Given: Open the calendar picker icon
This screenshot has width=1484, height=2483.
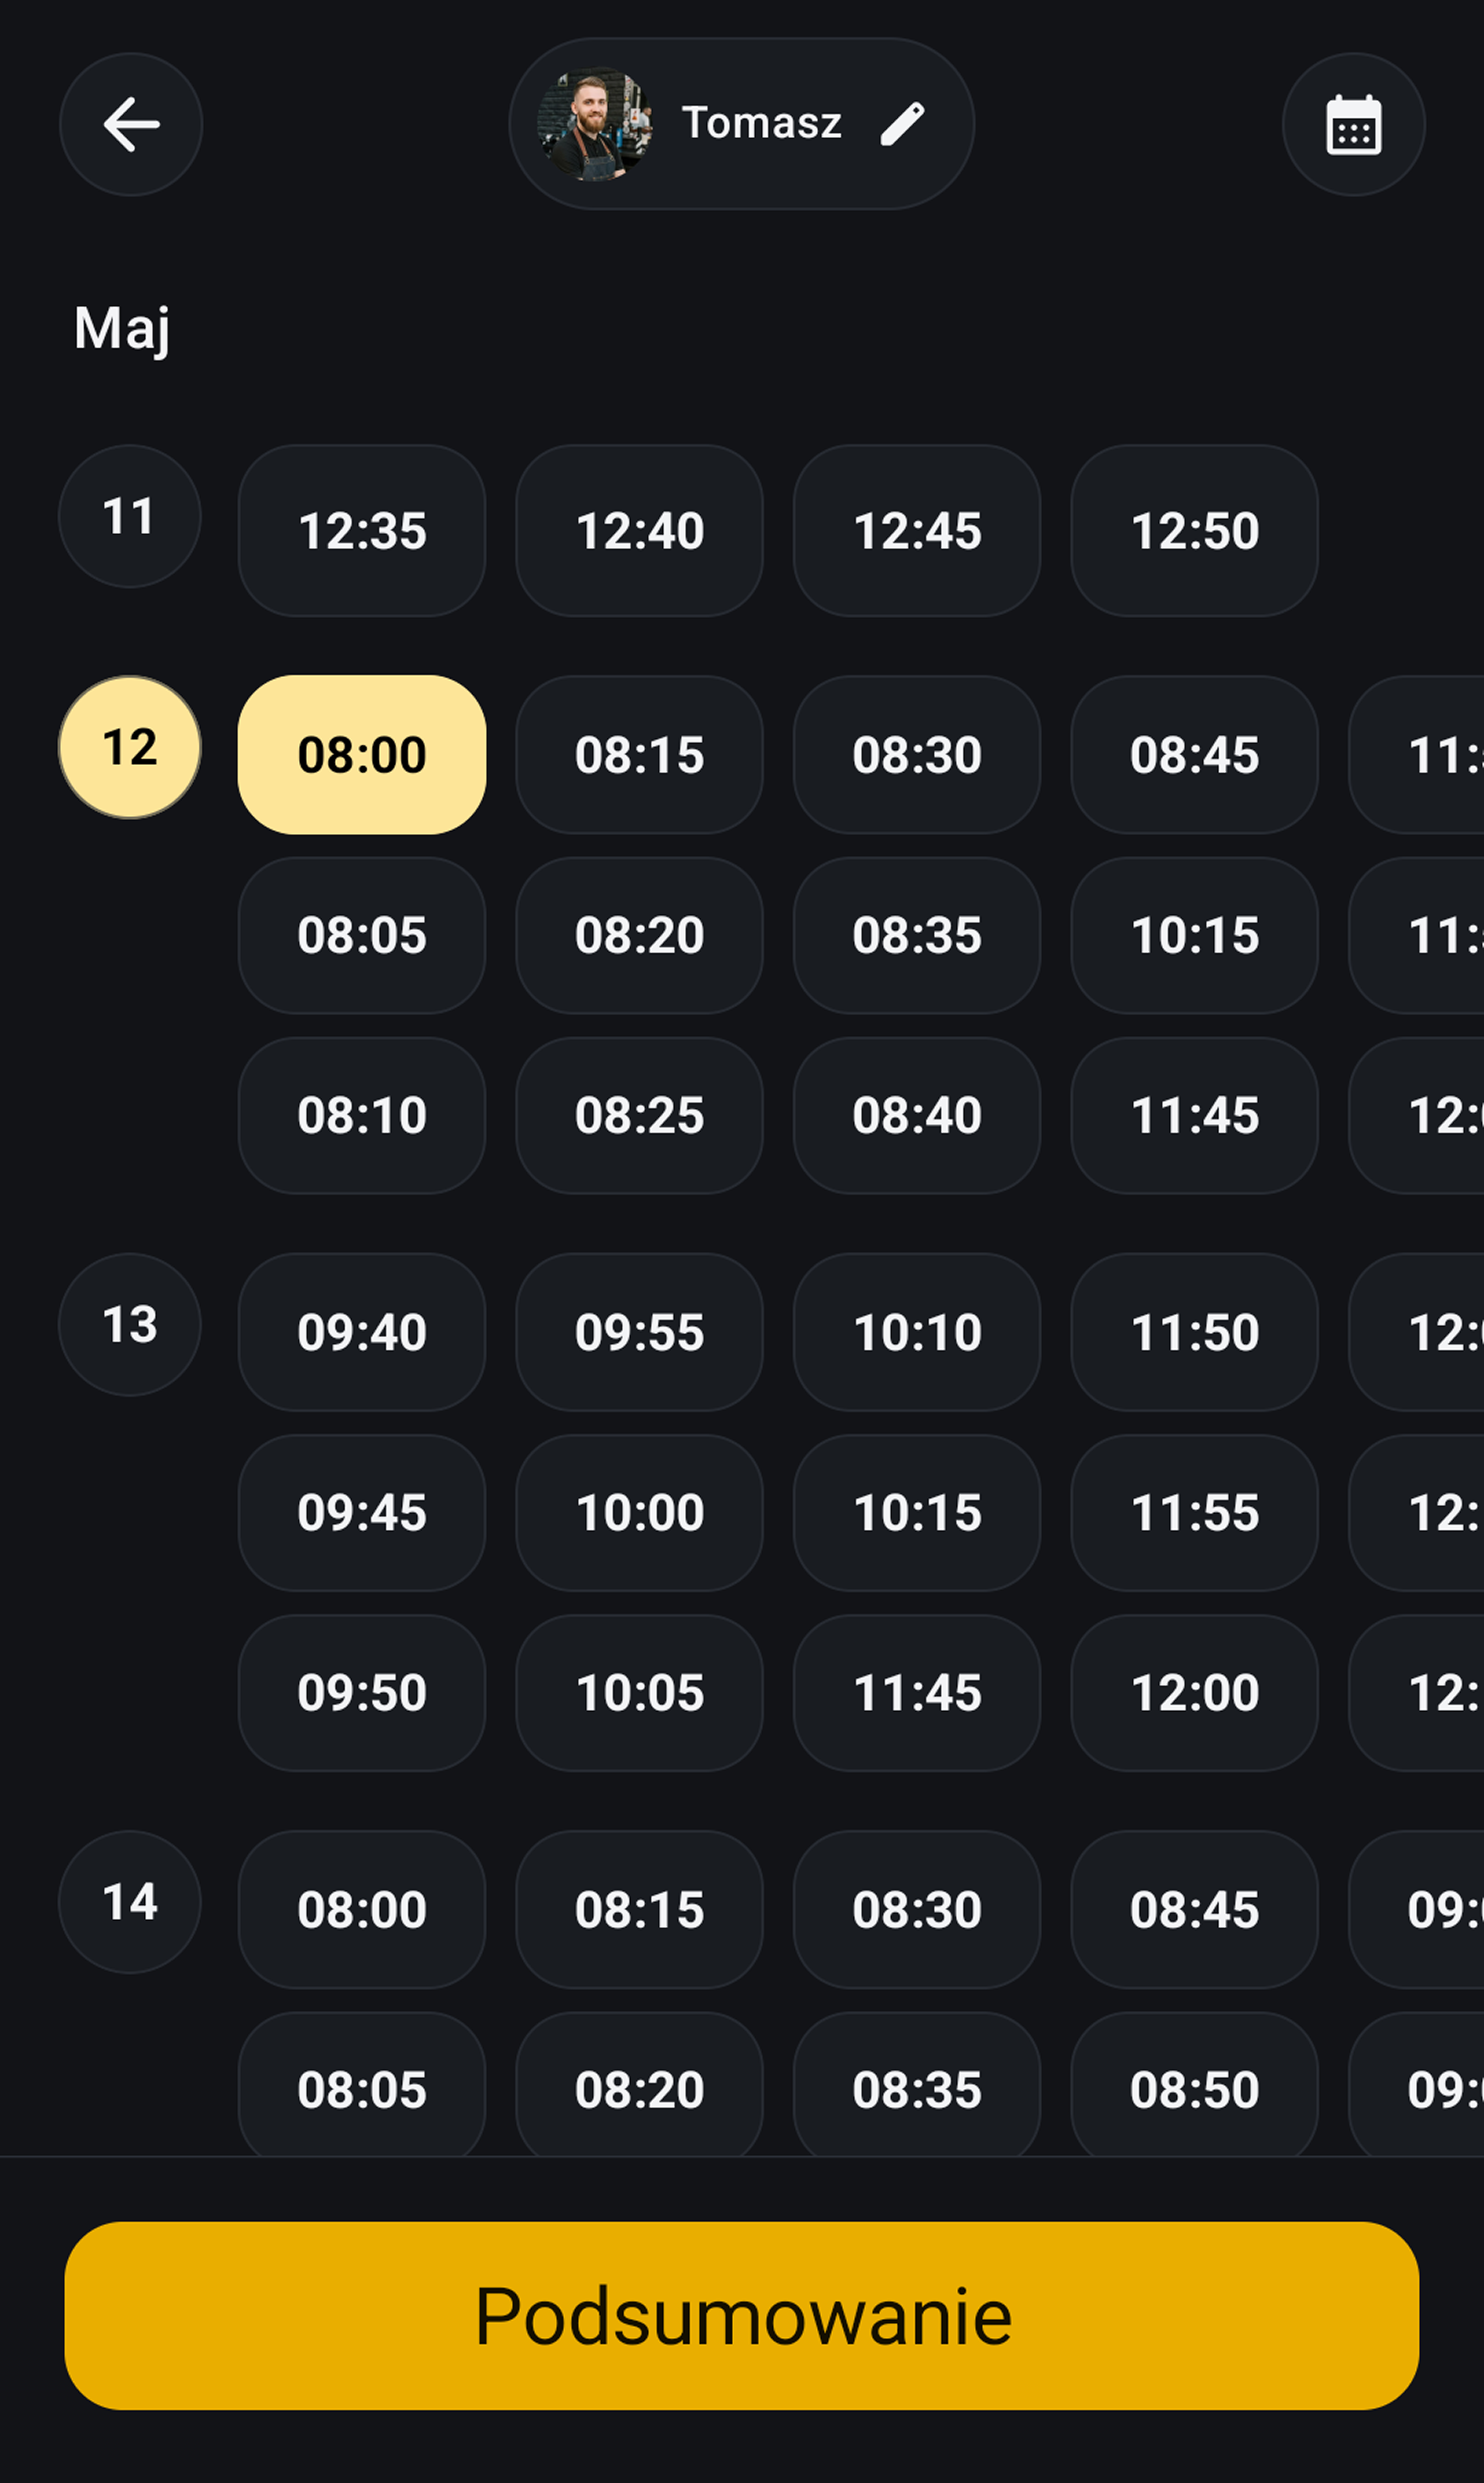Looking at the screenshot, I should [1353, 124].
